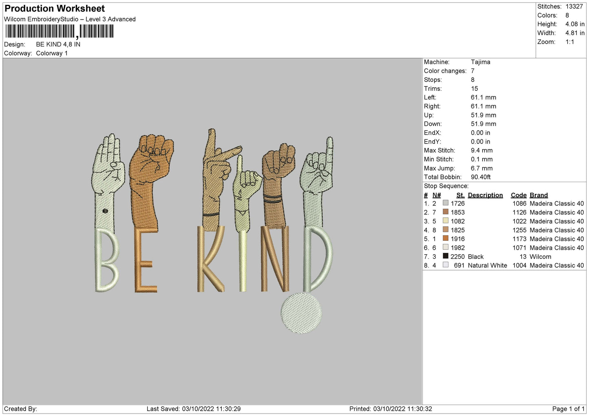Click the 'Brand' column header
The height and width of the screenshot is (416, 589).
(x=538, y=195)
